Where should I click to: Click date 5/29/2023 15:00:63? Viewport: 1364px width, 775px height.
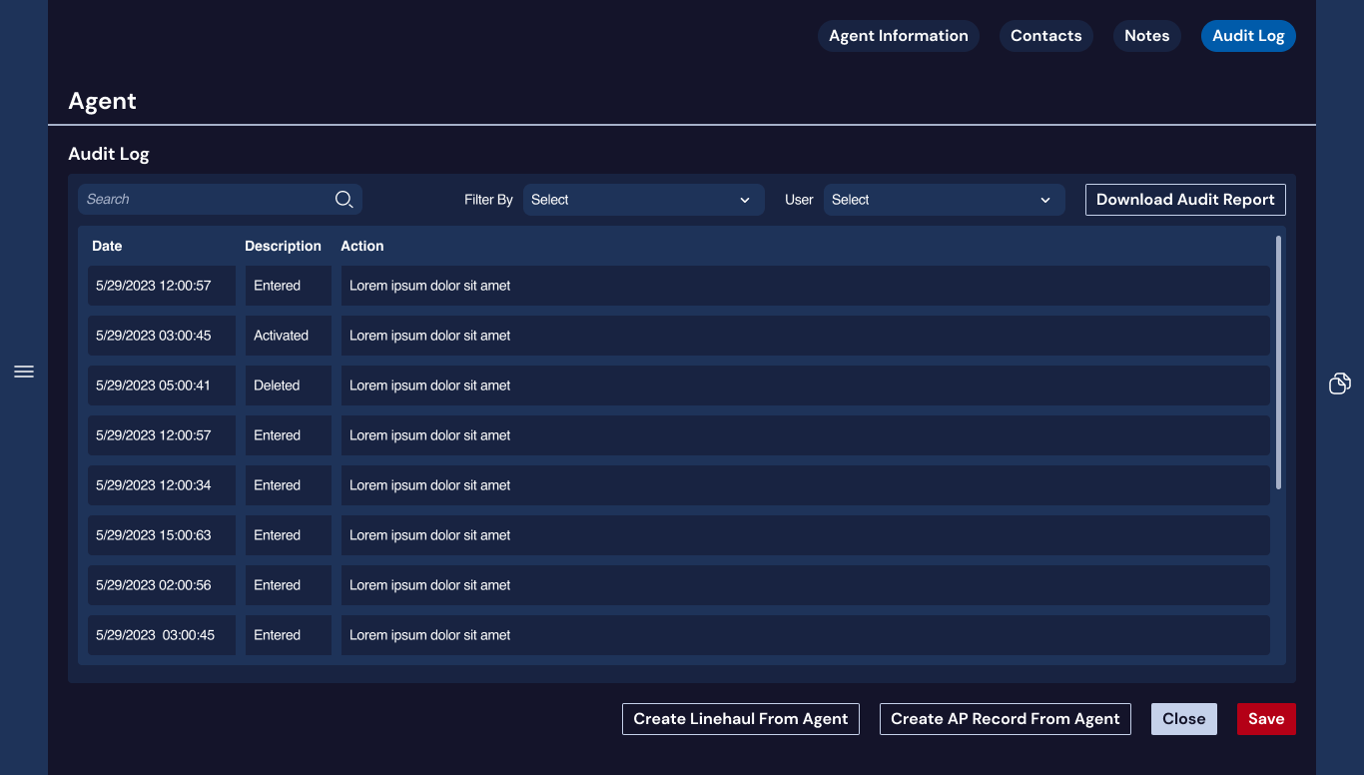[x=162, y=535]
